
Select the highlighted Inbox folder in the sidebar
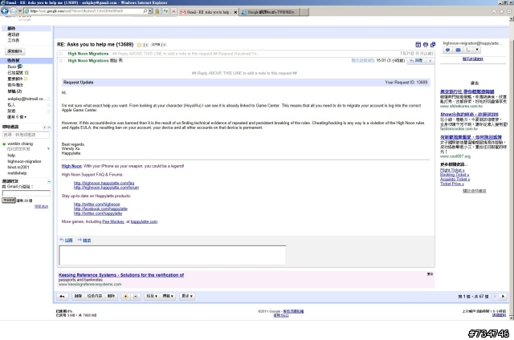pyautogui.click(x=27, y=60)
